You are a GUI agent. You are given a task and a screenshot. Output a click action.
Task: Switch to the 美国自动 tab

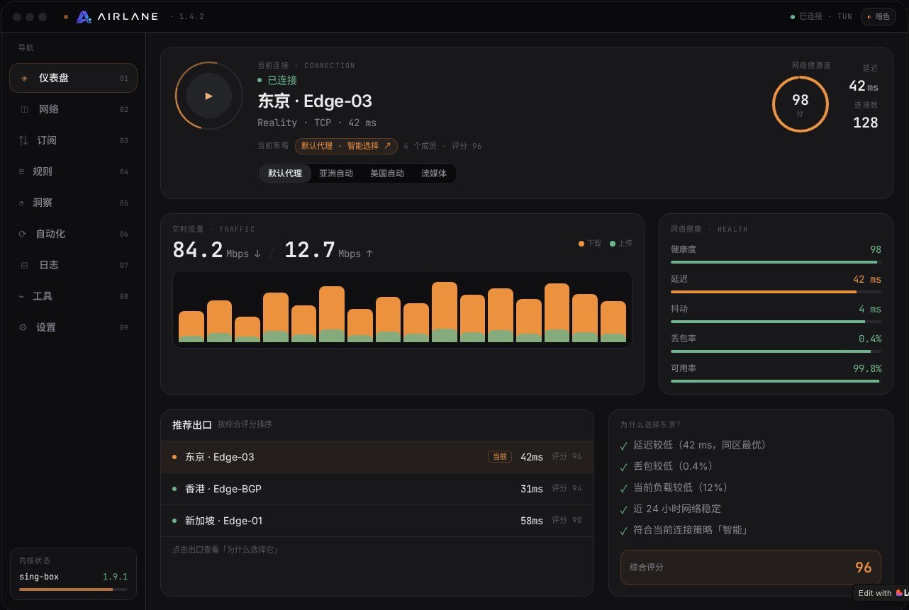387,173
